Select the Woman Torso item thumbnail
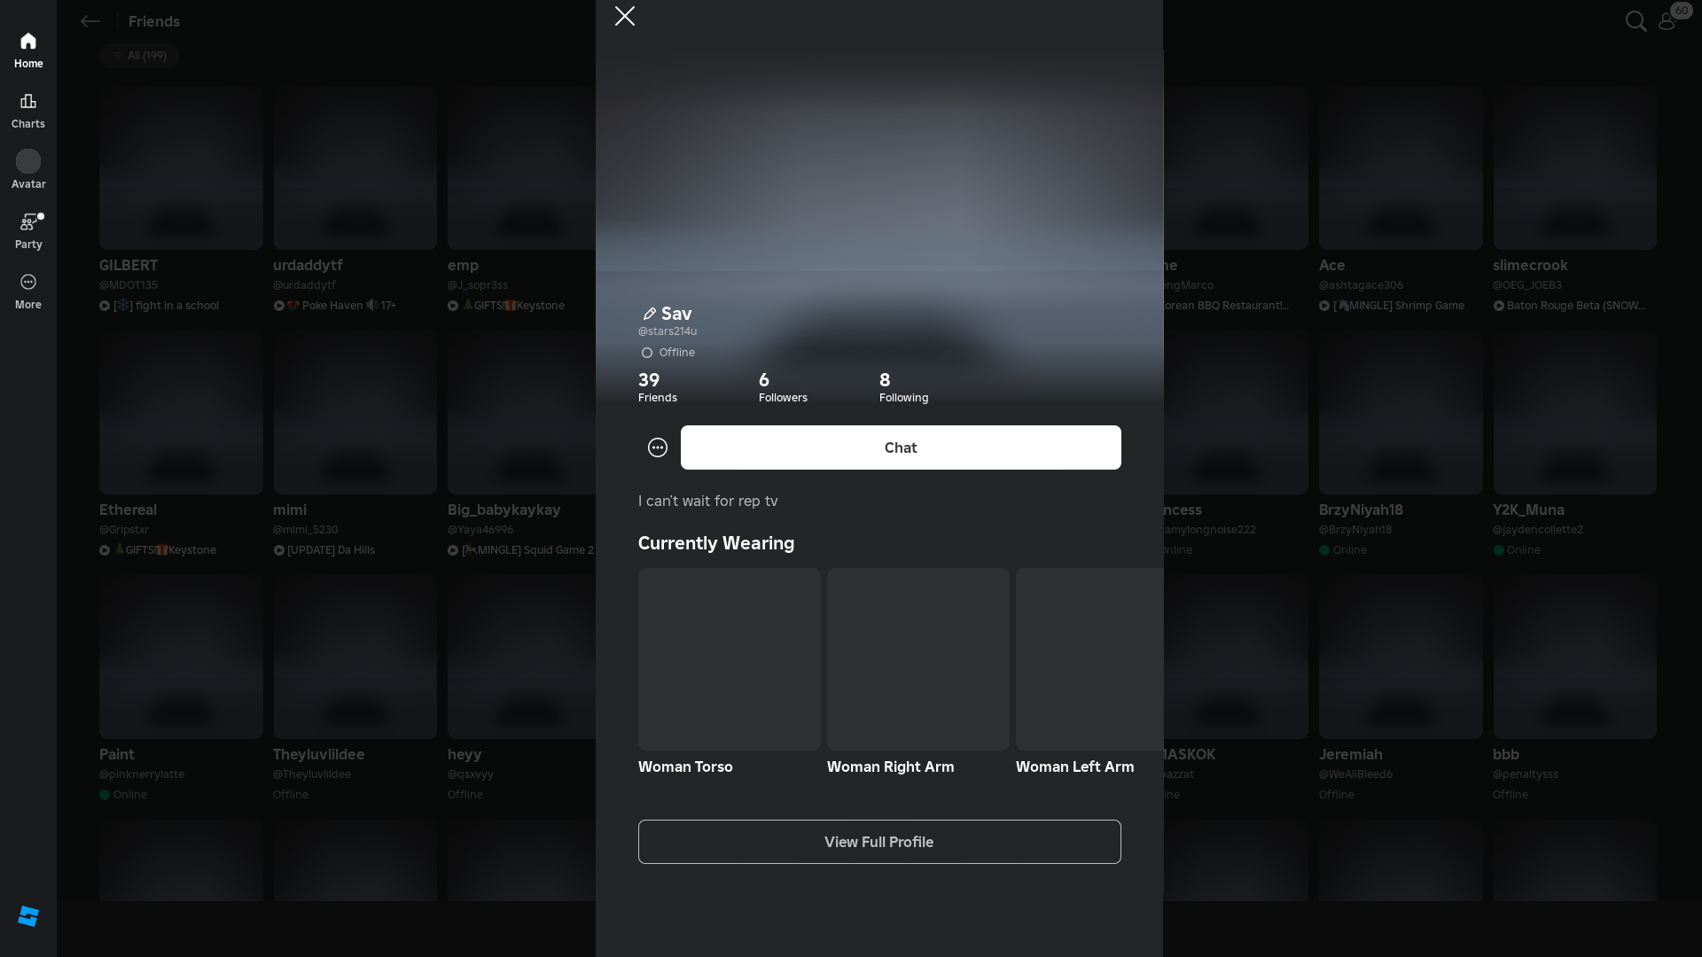The height and width of the screenshot is (957, 1702). (x=729, y=659)
